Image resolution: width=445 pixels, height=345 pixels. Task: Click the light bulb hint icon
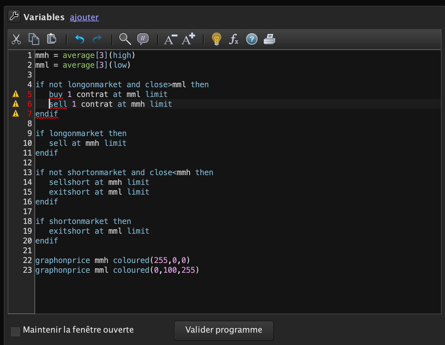coord(216,39)
